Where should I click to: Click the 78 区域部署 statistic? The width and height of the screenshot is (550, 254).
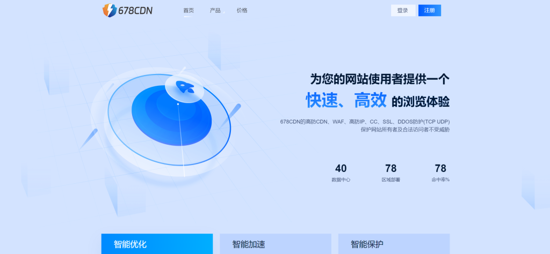[x=390, y=173]
